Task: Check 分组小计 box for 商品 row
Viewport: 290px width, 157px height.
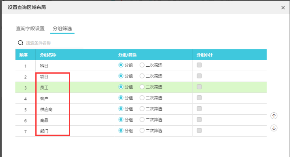Action: pyautogui.click(x=199, y=120)
